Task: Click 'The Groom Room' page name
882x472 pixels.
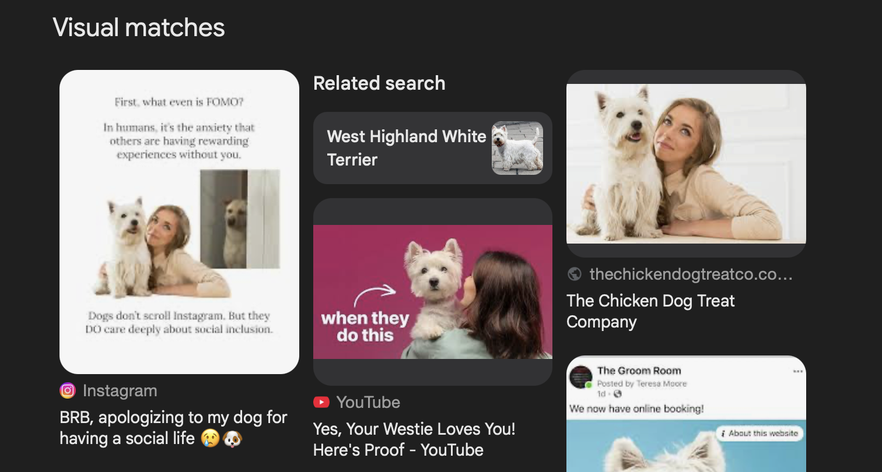Action: click(x=639, y=371)
